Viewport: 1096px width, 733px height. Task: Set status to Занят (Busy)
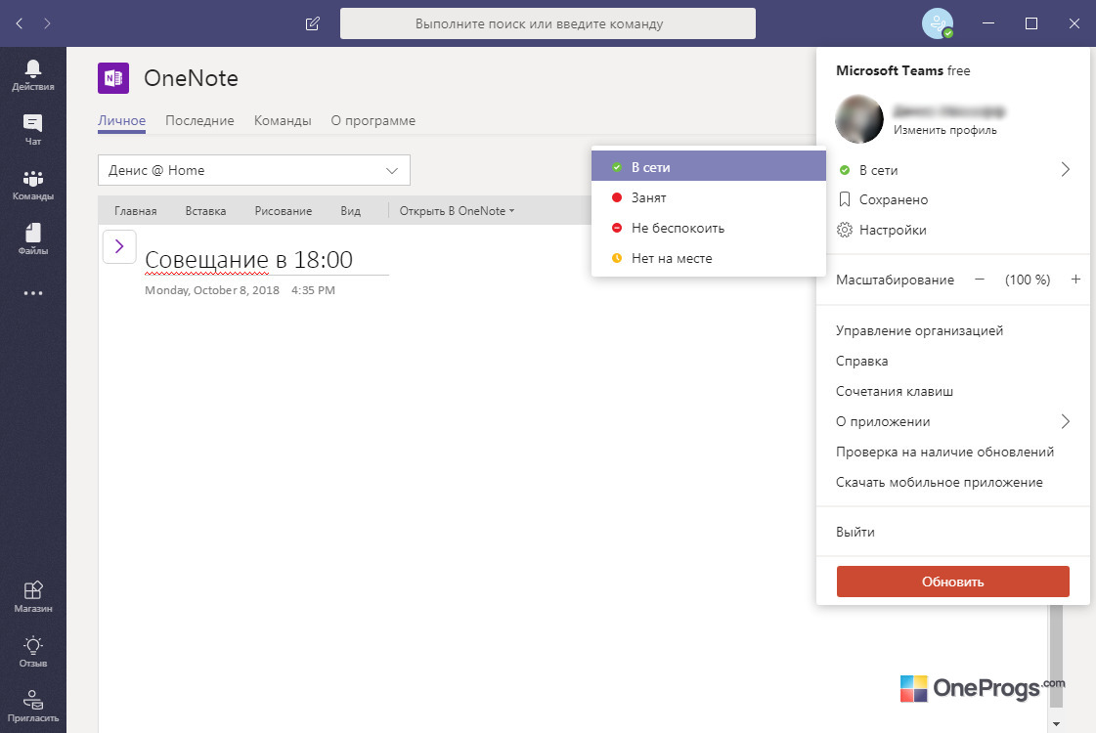[709, 197]
